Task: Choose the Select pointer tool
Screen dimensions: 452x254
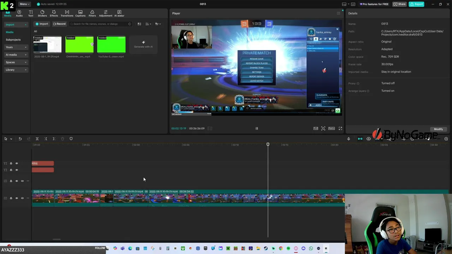Action: pyautogui.click(x=6, y=139)
